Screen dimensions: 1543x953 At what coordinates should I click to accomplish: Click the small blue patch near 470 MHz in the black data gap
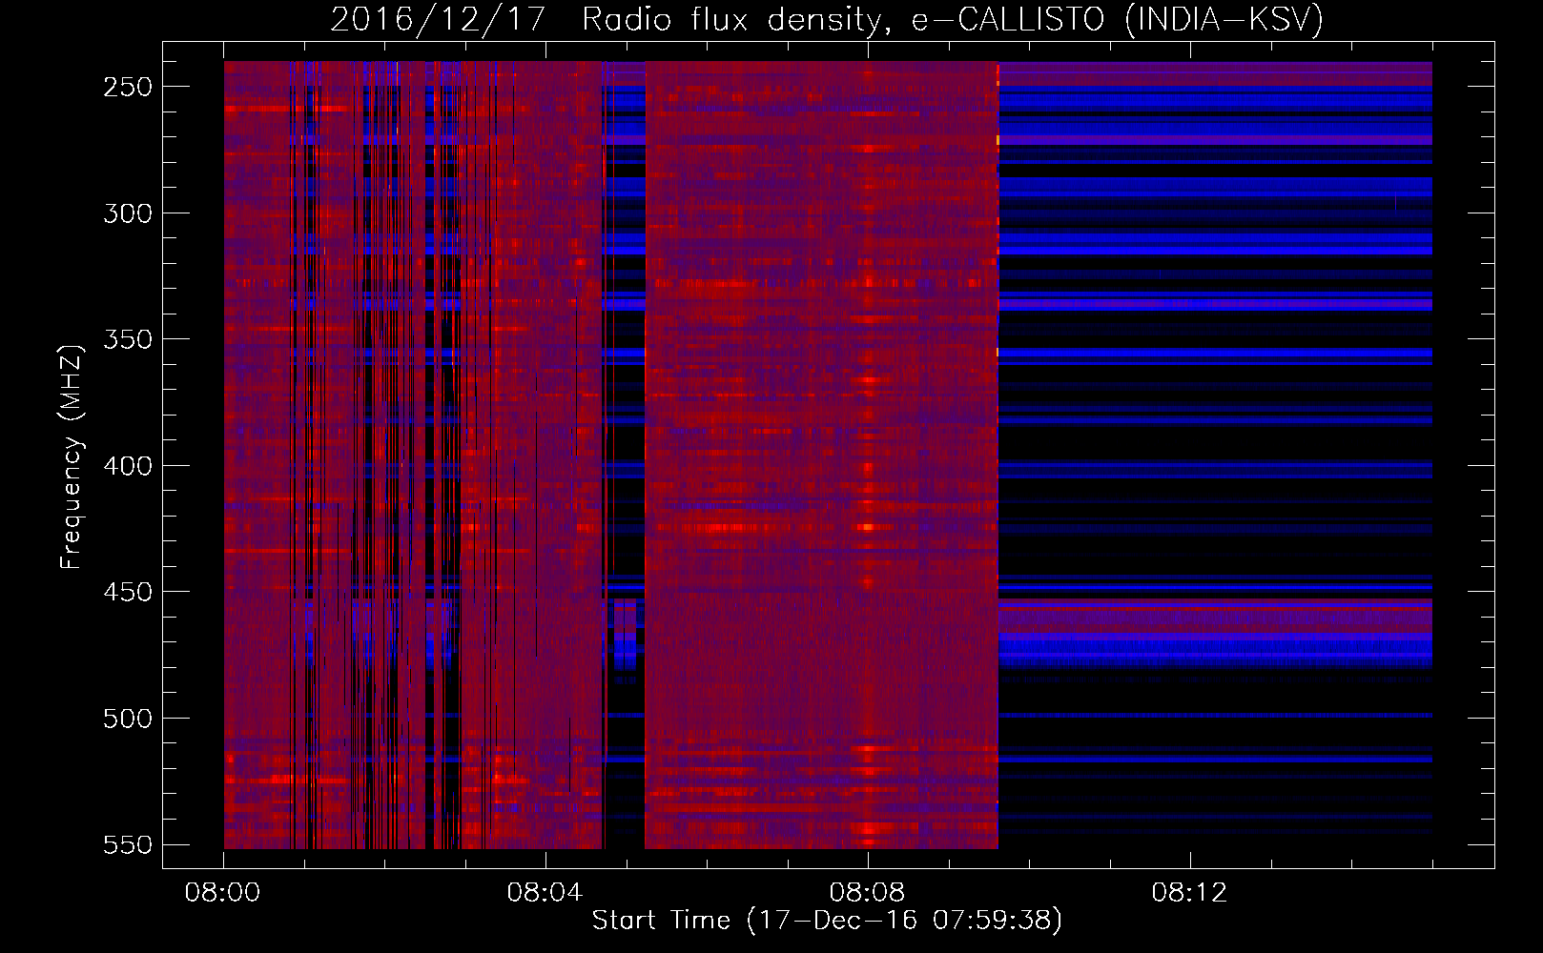coord(625,637)
